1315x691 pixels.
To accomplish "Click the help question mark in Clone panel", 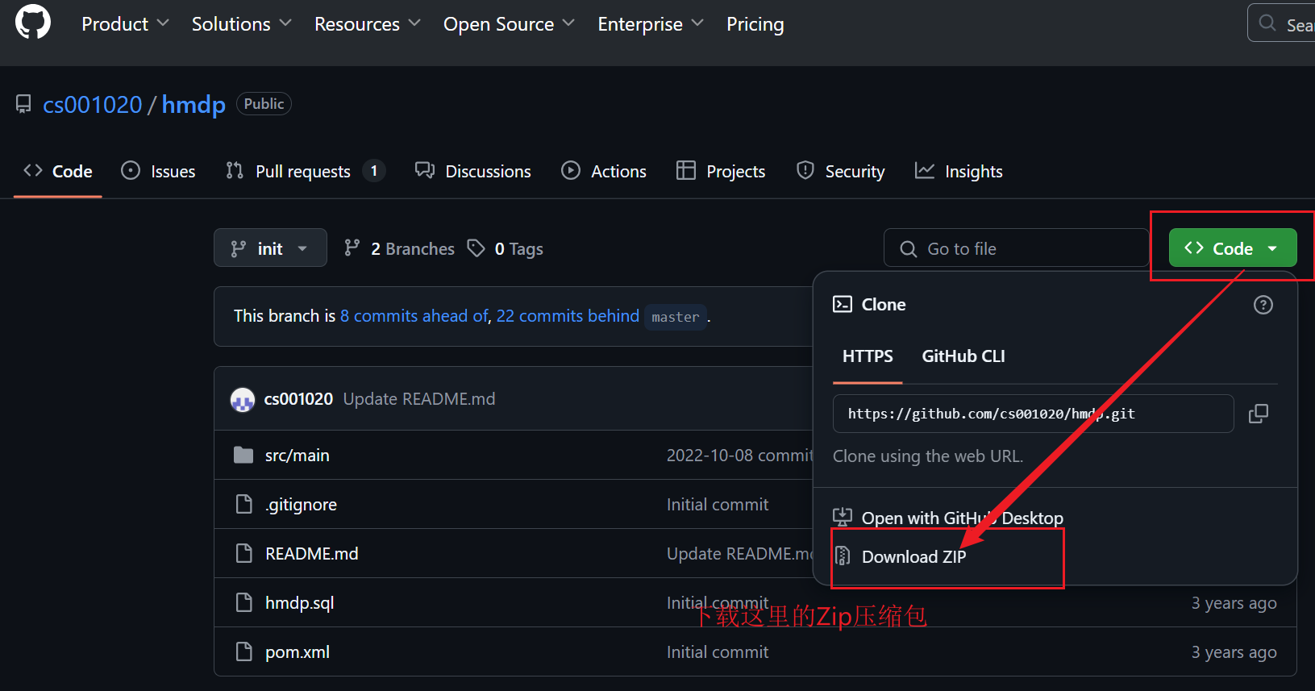I will [1263, 305].
